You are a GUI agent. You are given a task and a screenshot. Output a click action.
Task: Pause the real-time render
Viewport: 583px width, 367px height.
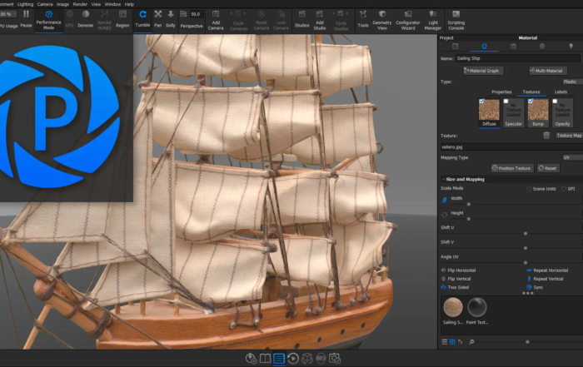[26, 19]
